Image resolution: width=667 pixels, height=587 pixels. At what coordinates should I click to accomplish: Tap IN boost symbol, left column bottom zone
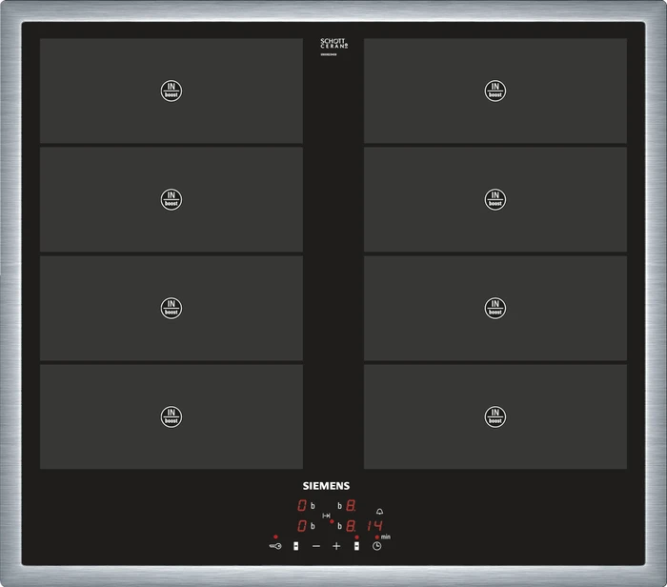coord(172,416)
